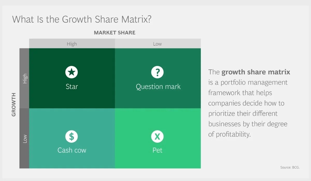311x181 pixels.
Task: Click the dollar sign circle icon
Action: 72,136
